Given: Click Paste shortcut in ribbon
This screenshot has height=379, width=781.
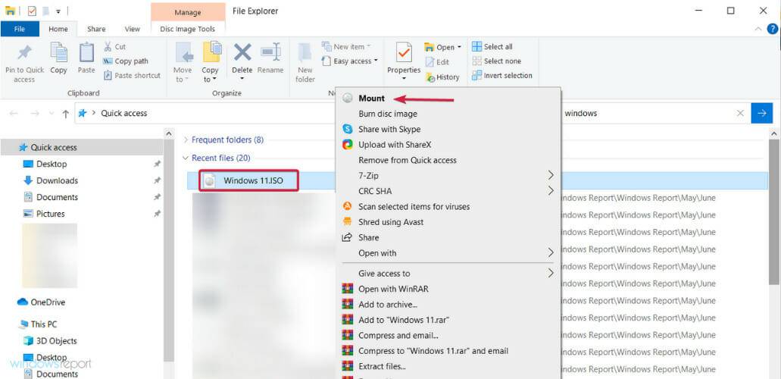Looking at the screenshot, I should (132, 75).
